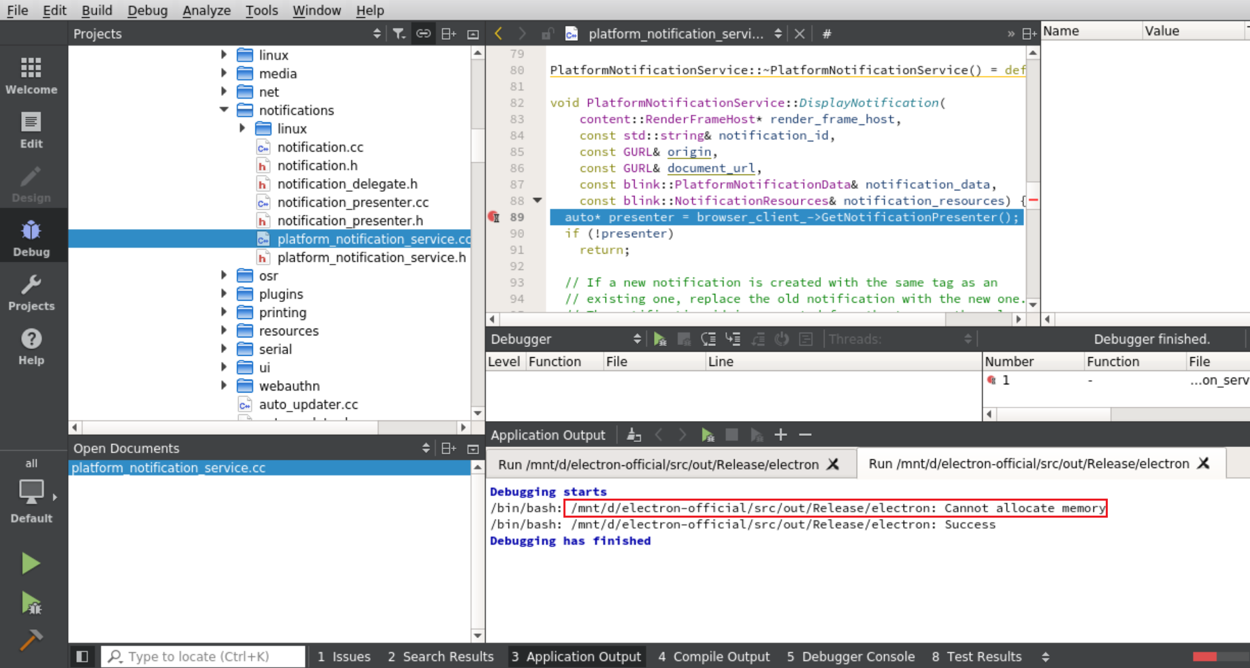The image size is (1250, 668).
Task: Open Design mode in left sidebar
Action: pyautogui.click(x=31, y=182)
